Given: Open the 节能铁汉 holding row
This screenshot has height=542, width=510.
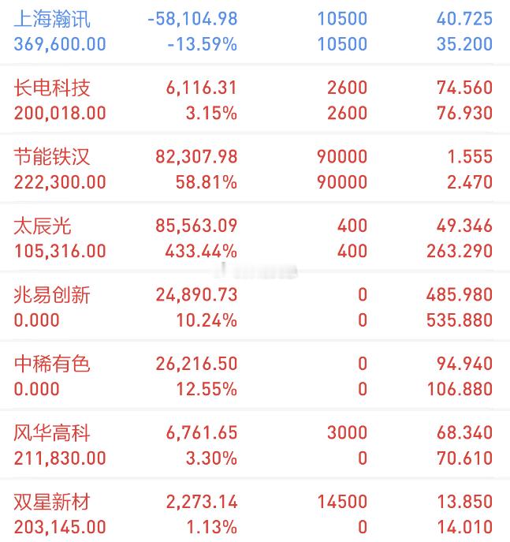Looking at the screenshot, I should (x=255, y=169).
